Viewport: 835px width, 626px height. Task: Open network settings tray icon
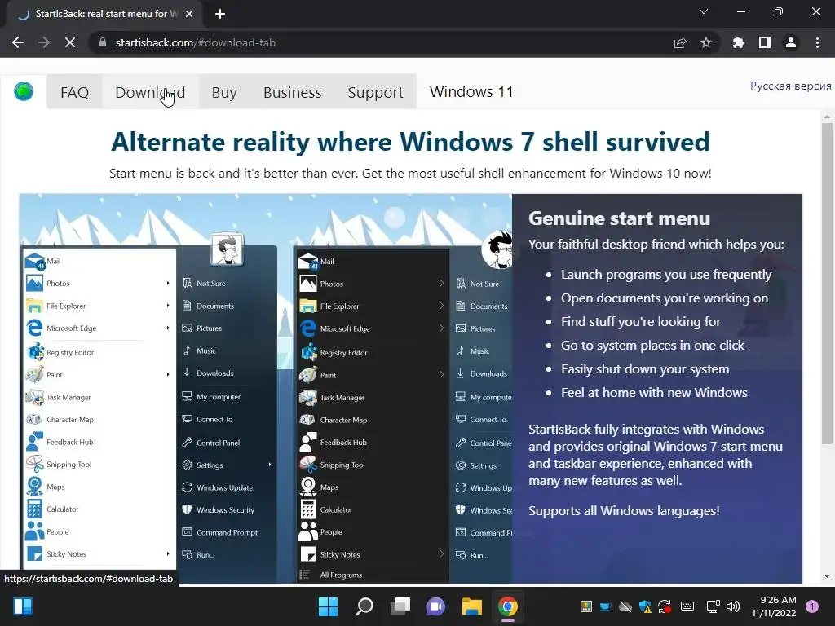[713, 606]
